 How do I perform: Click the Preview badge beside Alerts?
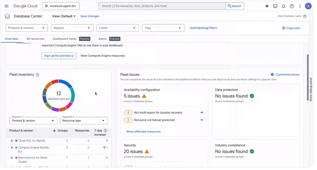click(x=115, y=39)
